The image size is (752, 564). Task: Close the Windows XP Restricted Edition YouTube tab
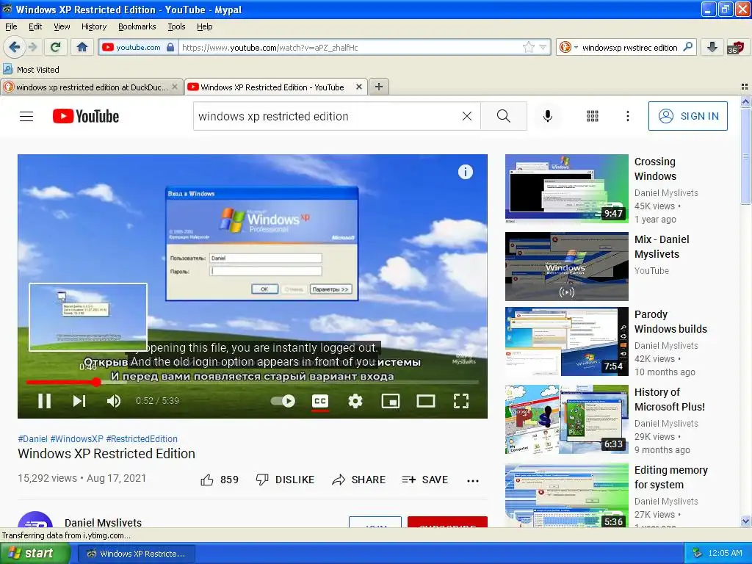point(358,87)
